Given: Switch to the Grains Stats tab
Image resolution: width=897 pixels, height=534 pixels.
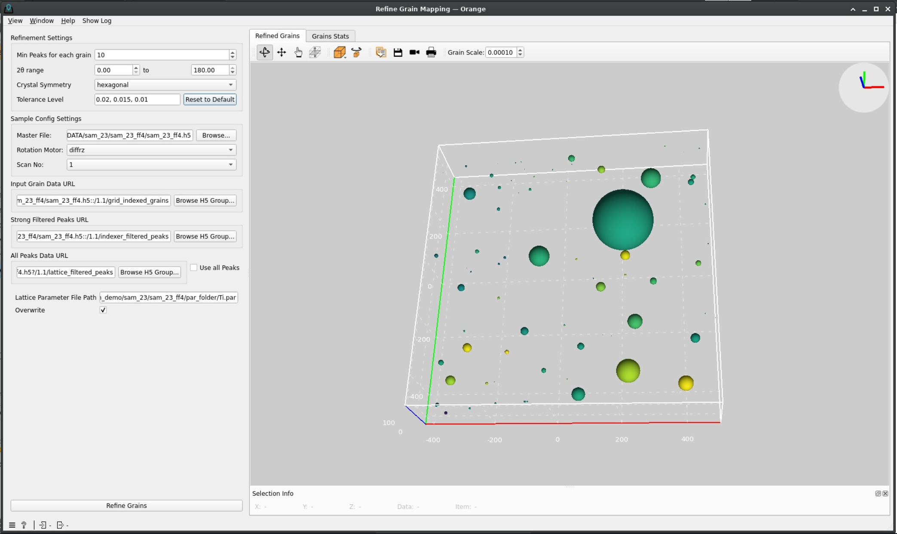Looking at the screenshot, I should [331, 36].
